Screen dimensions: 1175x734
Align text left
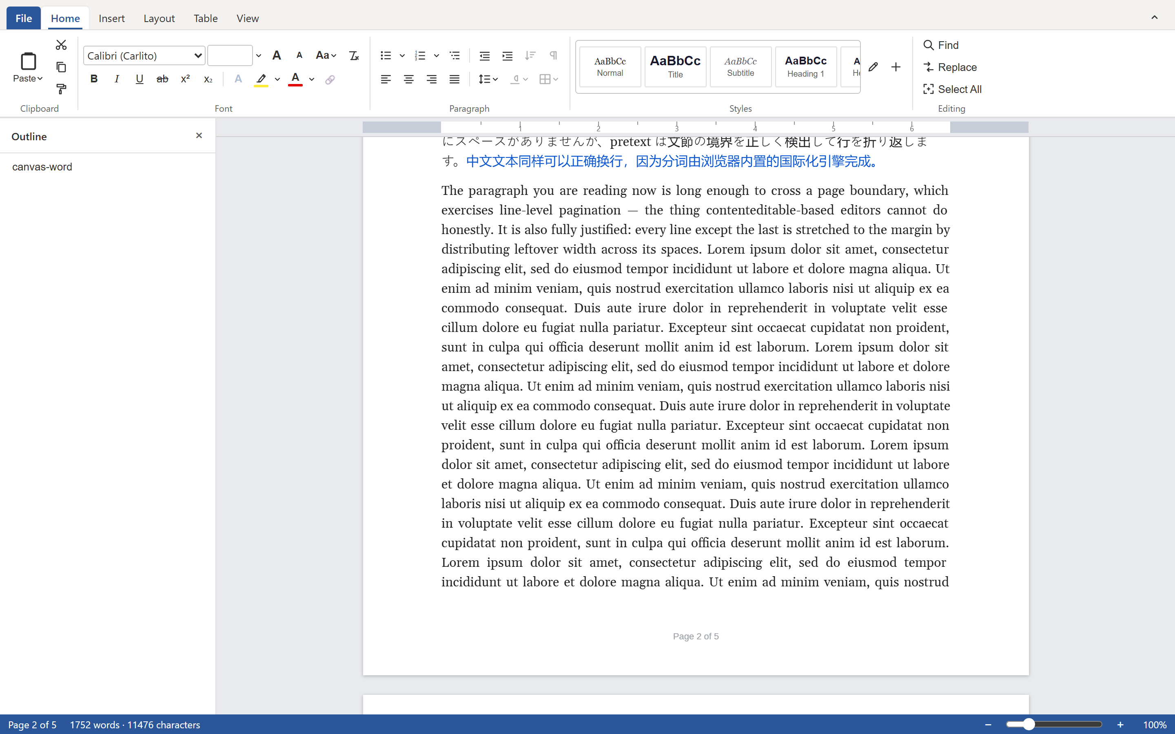(386, 79)
